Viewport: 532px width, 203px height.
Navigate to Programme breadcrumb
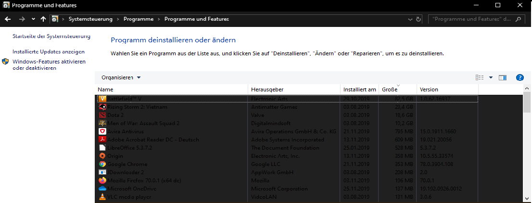[139, 19]
